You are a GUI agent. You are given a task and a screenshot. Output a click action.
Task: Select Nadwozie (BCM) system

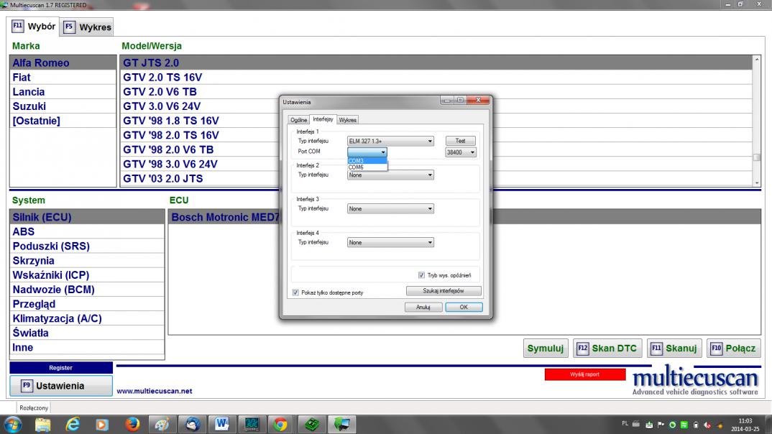(x=87, y=290)
